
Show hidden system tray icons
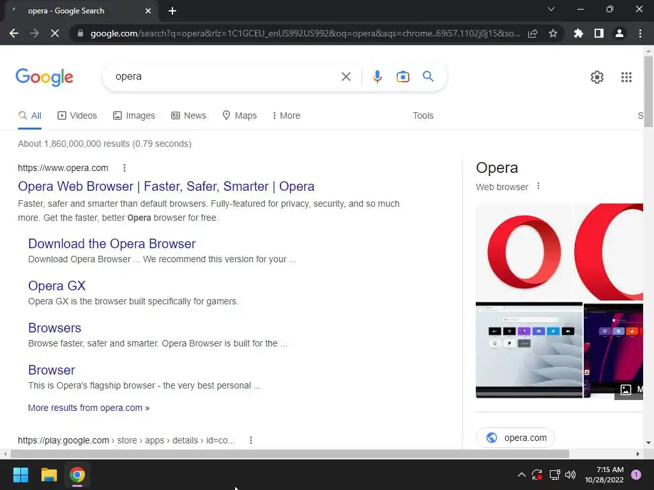click(521, 475)
